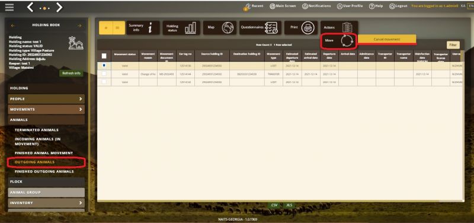This screenshot has width=474, height=223.
Task: Switch language to KA
Action: click(463, 6)
